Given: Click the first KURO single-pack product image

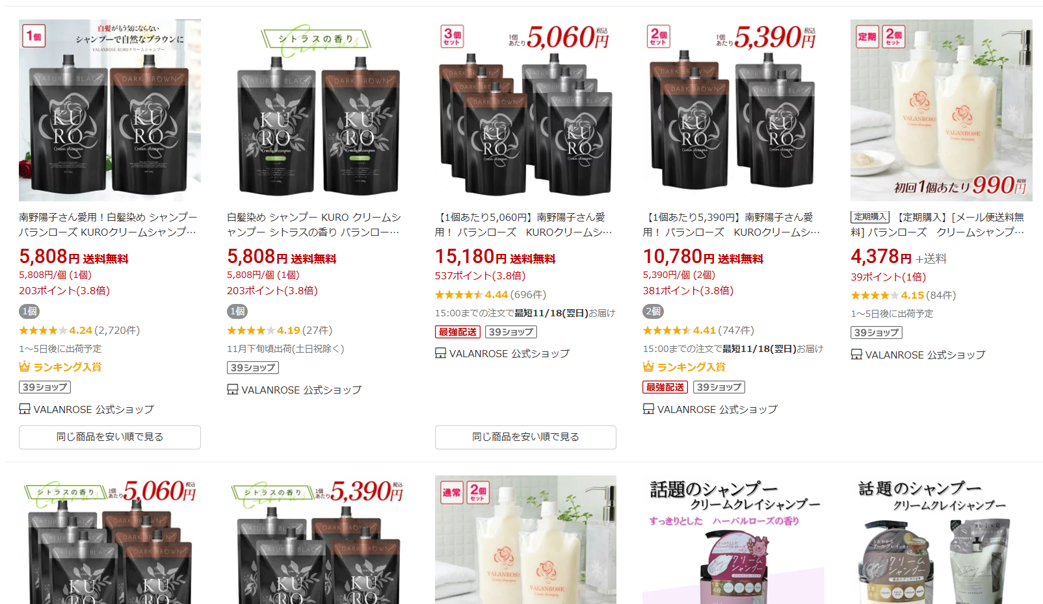Looking at the screenshot, I should (x=110, y=110).
